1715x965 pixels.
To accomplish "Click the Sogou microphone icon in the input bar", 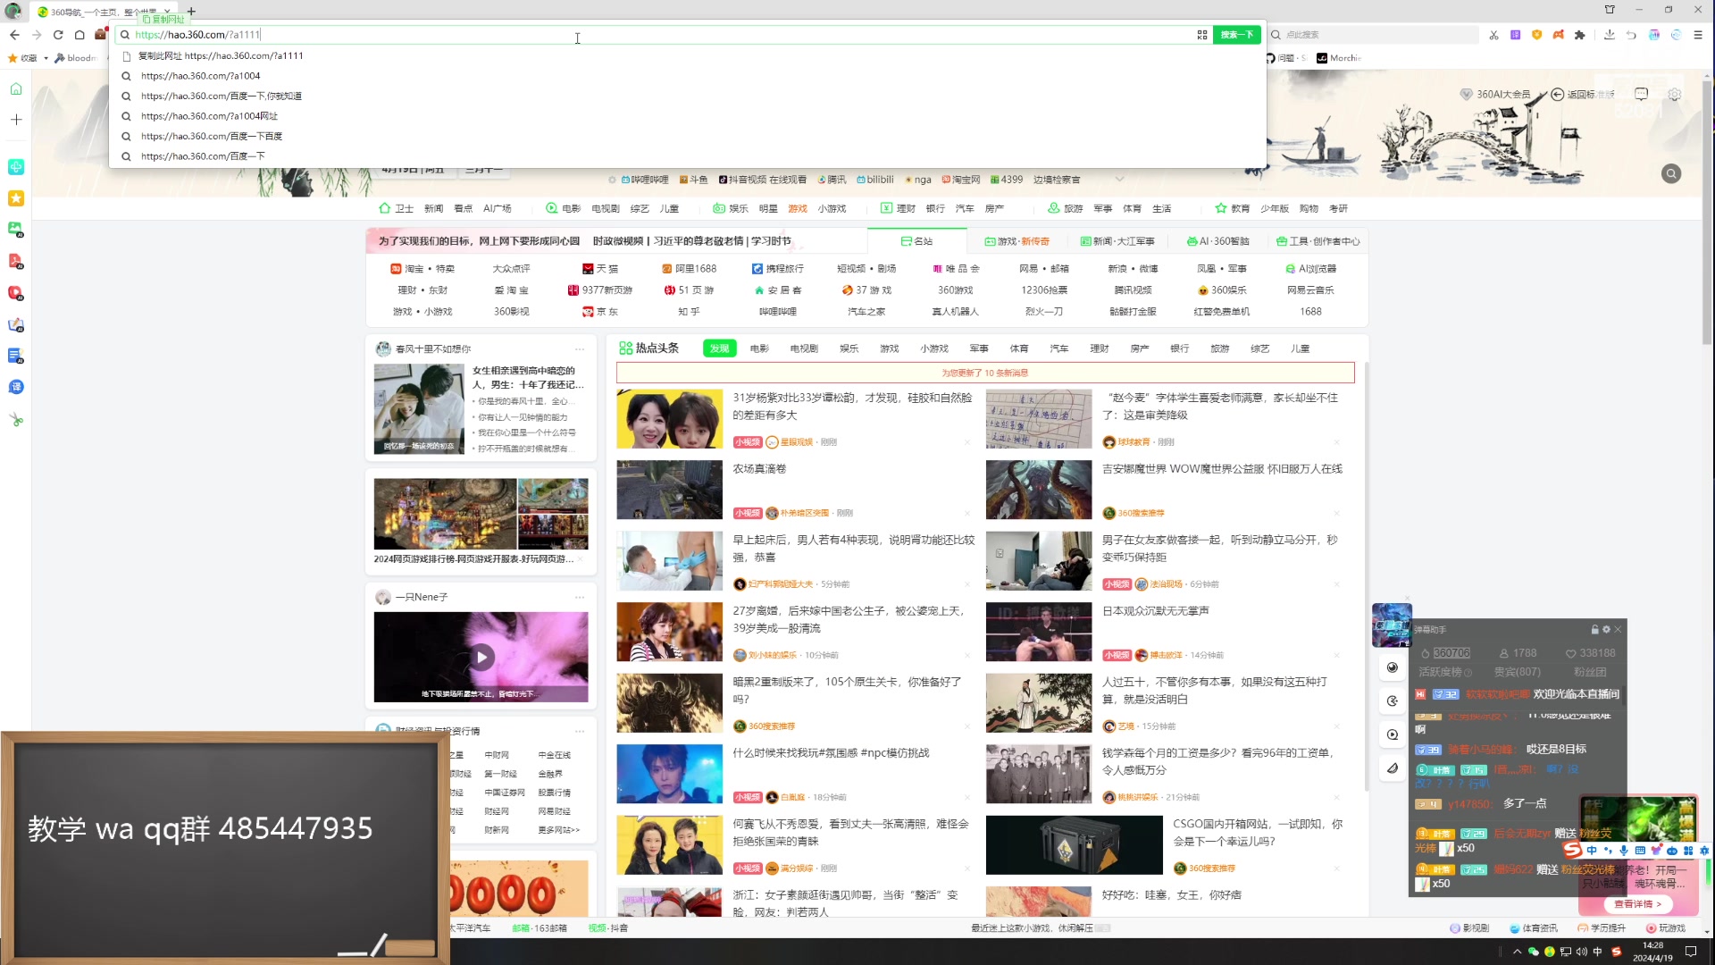I will 1624,851.
